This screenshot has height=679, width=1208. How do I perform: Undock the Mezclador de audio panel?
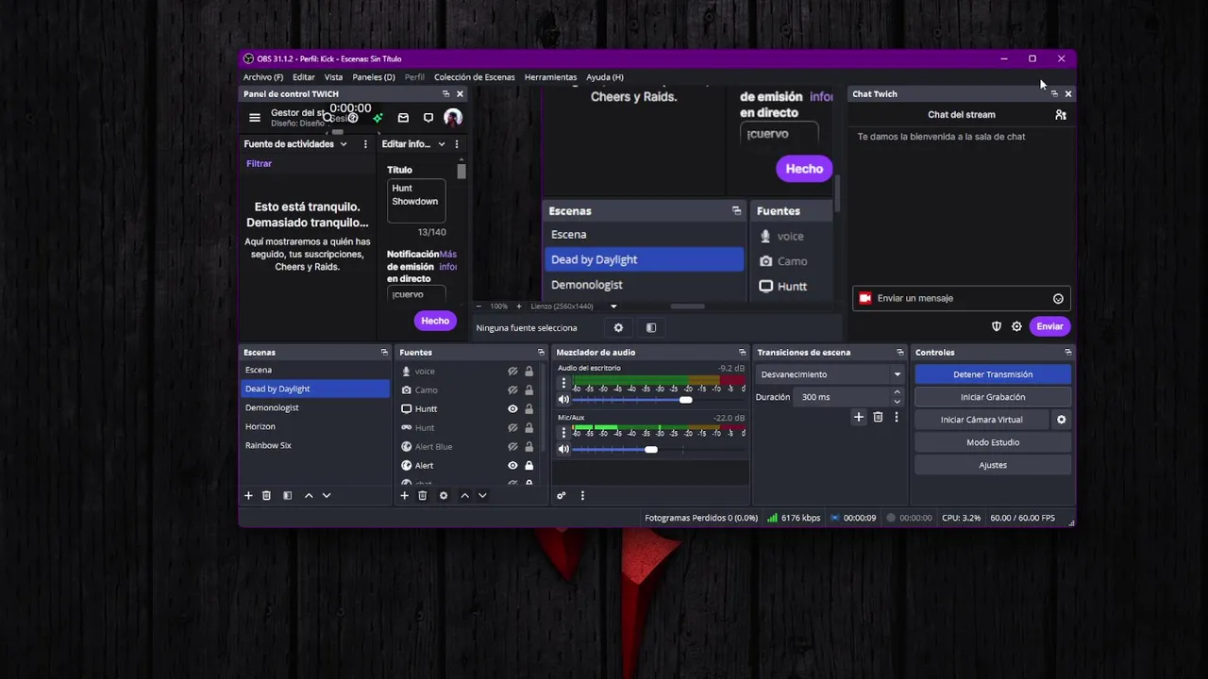[x=743, y=352]
